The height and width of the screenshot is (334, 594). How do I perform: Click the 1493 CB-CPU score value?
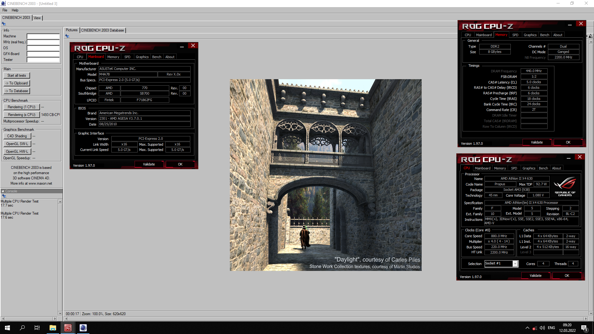coord(50,115)
